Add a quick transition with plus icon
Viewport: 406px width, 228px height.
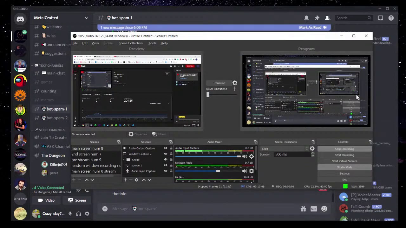(x=235, y=89)
